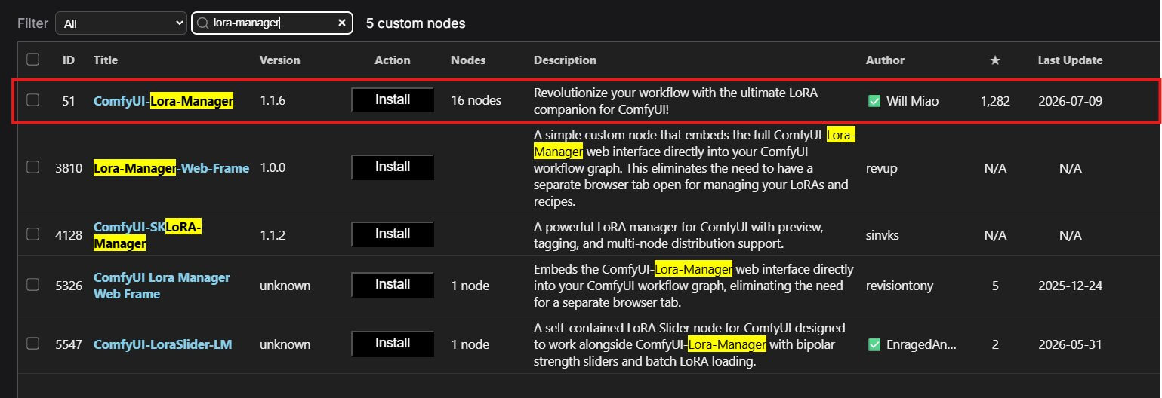1162x398 pixels.
Task: Install ComfyUI-LoraSlider-LM node pack
Action: 393,344
